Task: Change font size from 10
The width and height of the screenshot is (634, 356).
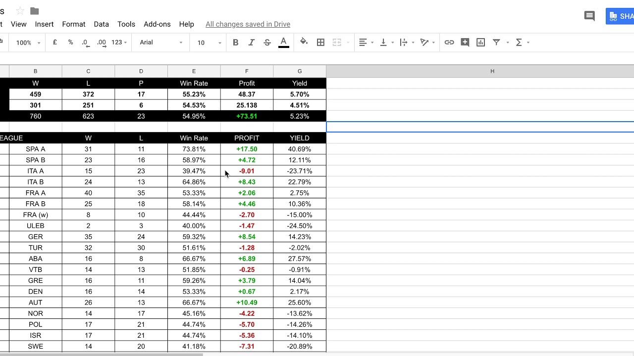Action: pos(209,43)
